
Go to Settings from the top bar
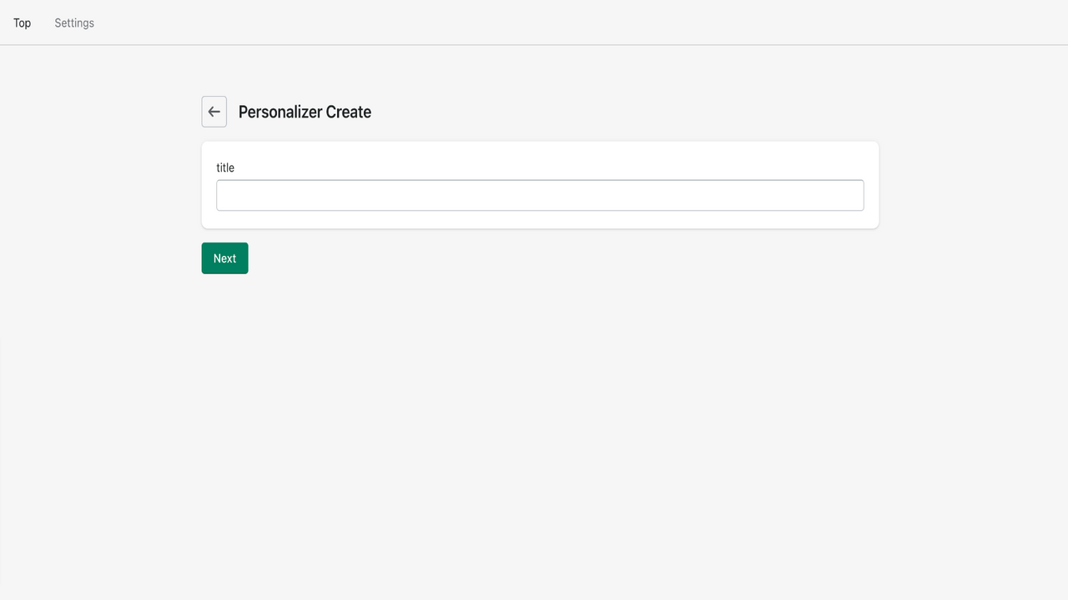pos(73,22)
